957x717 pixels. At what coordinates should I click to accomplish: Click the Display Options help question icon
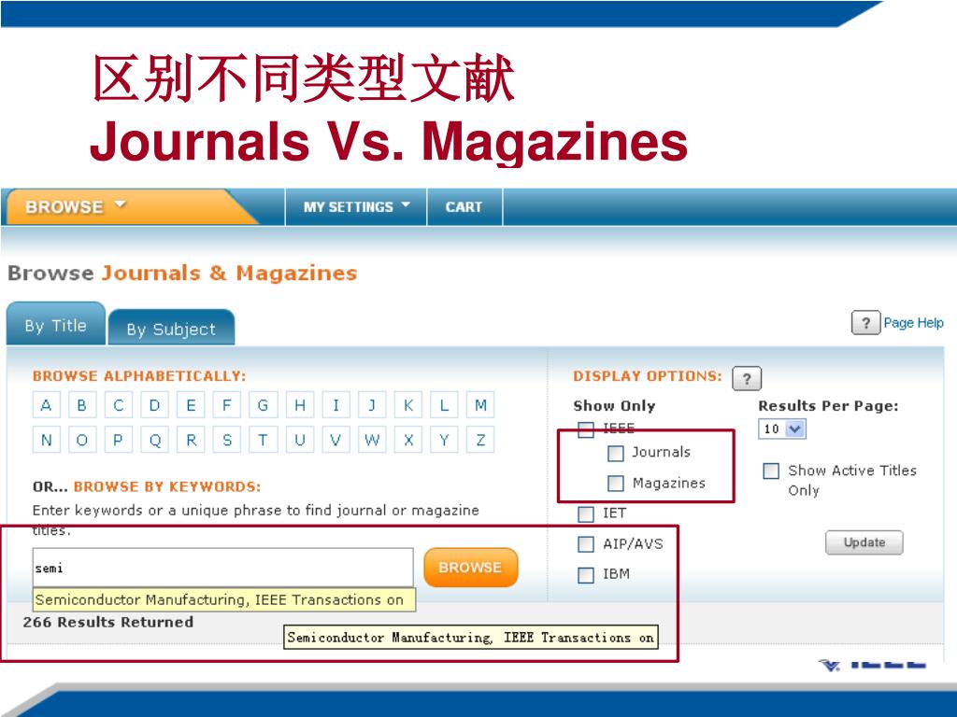747,379
